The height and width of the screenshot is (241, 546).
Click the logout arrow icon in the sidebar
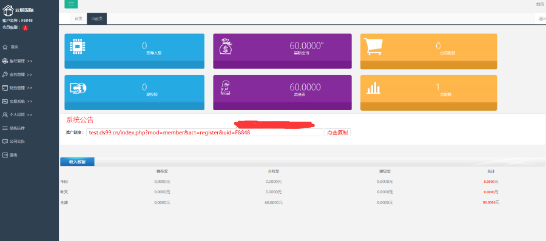pyautogui.click(x=5, y=155)
